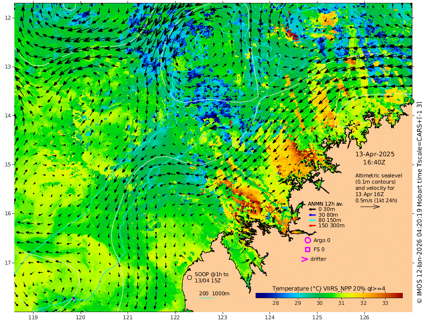The height and width of the screenshot is (326, 422).
Task: Click the longitude axis label 122
Action: [175, 318]
